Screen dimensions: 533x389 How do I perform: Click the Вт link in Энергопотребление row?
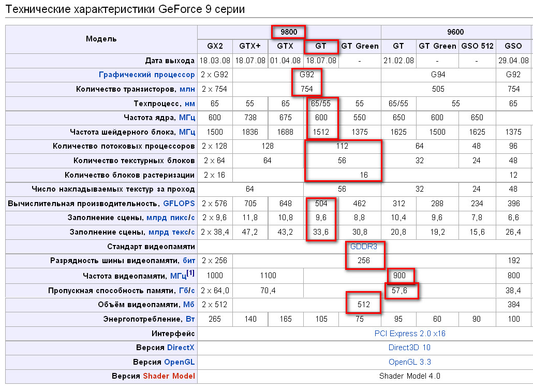[x=190, y=319]
